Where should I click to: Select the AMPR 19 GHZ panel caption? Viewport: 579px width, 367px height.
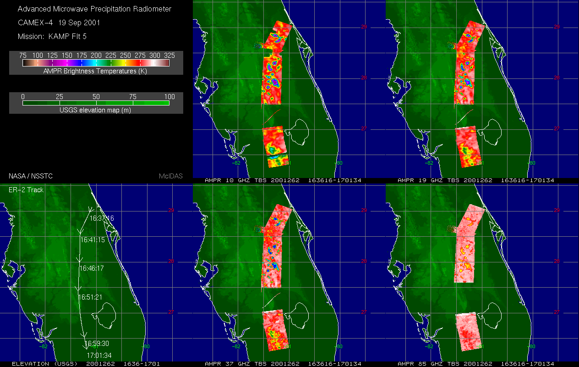[476, 180]
